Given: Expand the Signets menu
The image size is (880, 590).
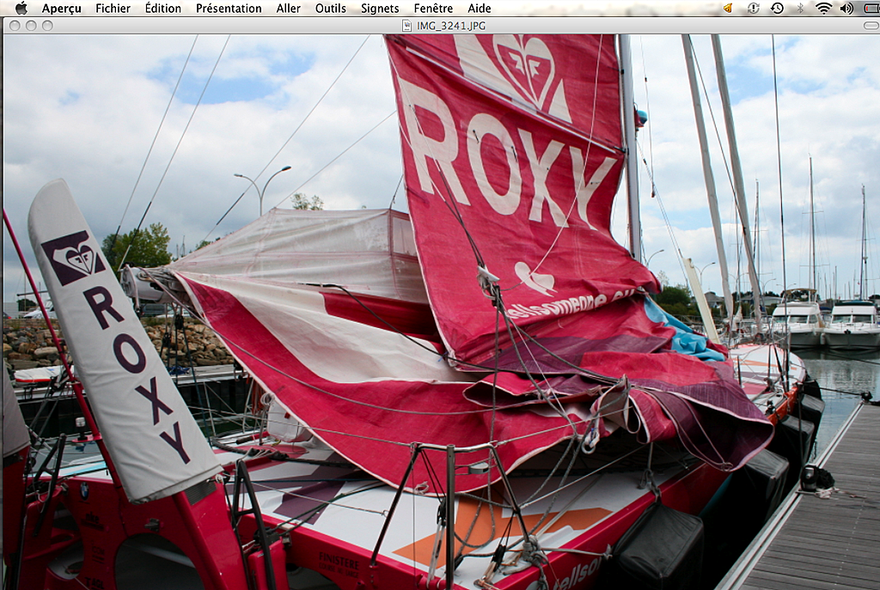Looking at the screenshot, I should [x=380, y=8].
